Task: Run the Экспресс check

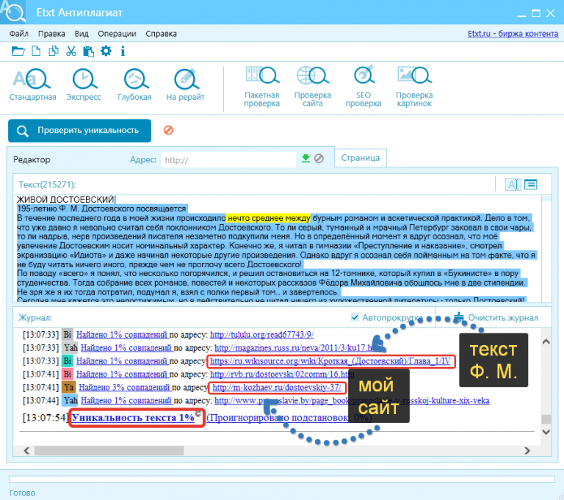Action: click(x=84, y=85)
